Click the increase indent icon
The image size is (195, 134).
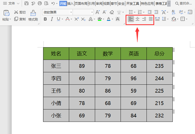(x=156, y=12)
